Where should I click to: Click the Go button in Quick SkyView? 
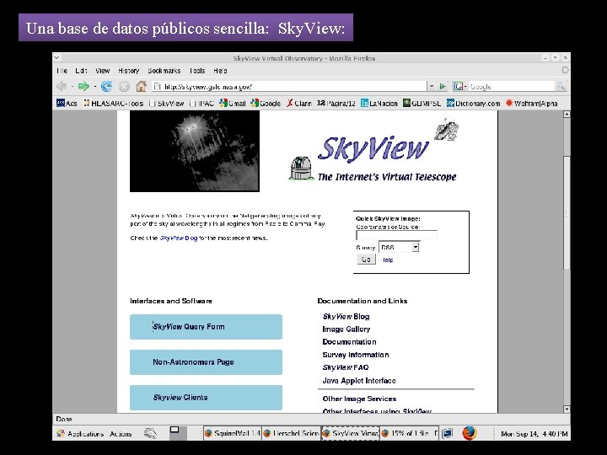tap(366, 260)
